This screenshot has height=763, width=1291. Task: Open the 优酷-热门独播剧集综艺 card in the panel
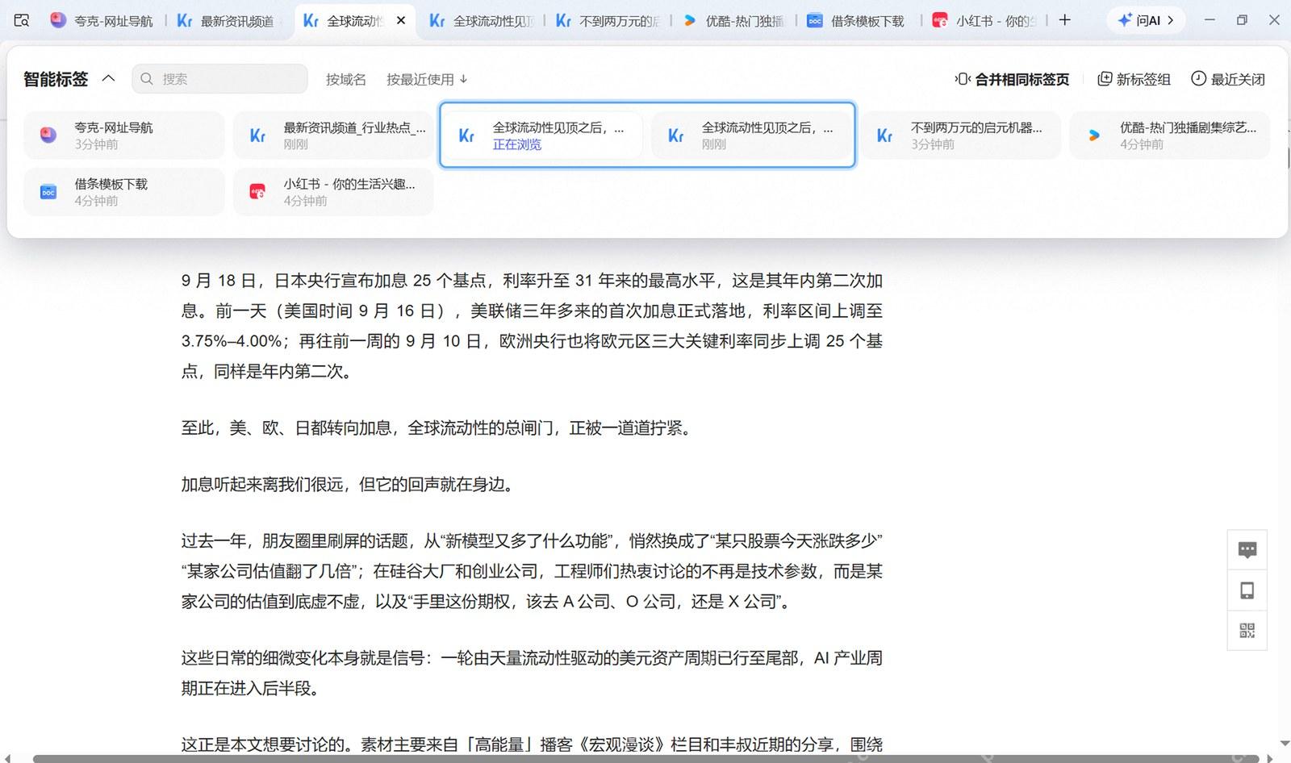[x=1169, y=135]
